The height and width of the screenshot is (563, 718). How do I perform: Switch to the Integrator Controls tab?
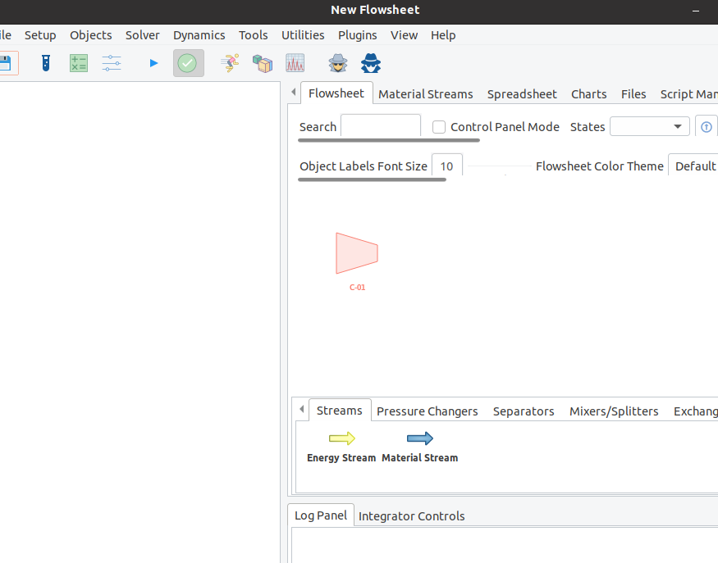point(411,516)
